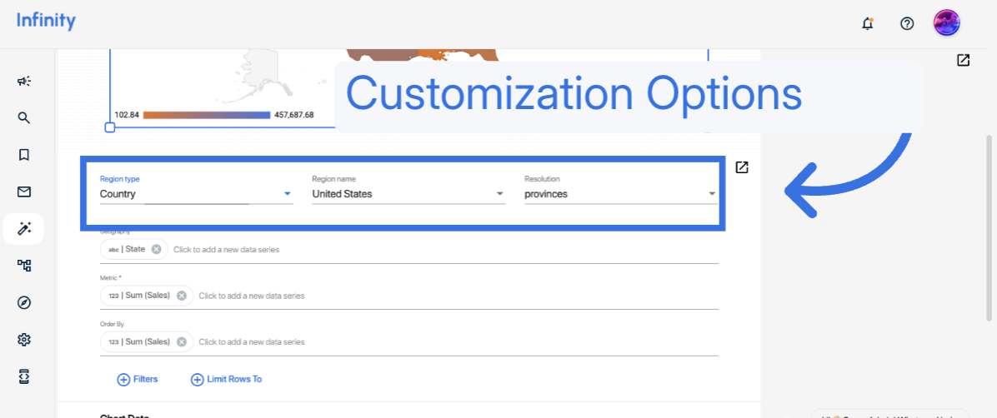Expand the Resolution dropdown

[x=619, y=194]
